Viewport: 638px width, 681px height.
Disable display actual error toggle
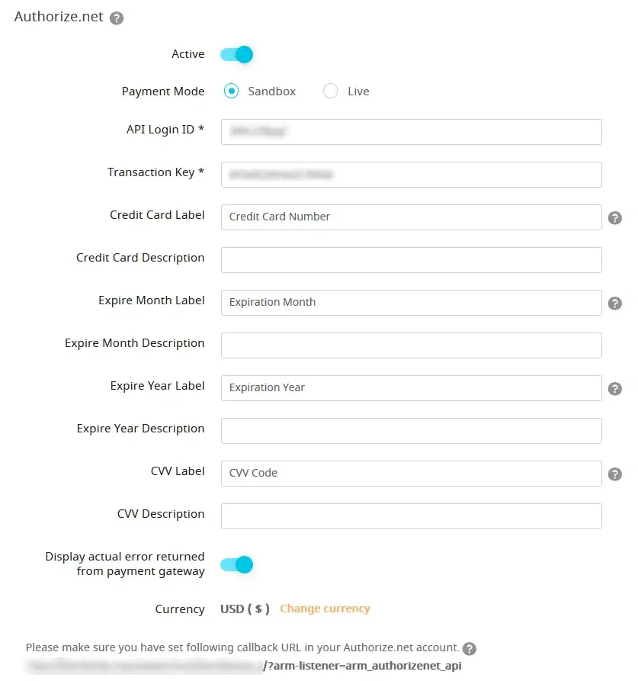(236, 565)
